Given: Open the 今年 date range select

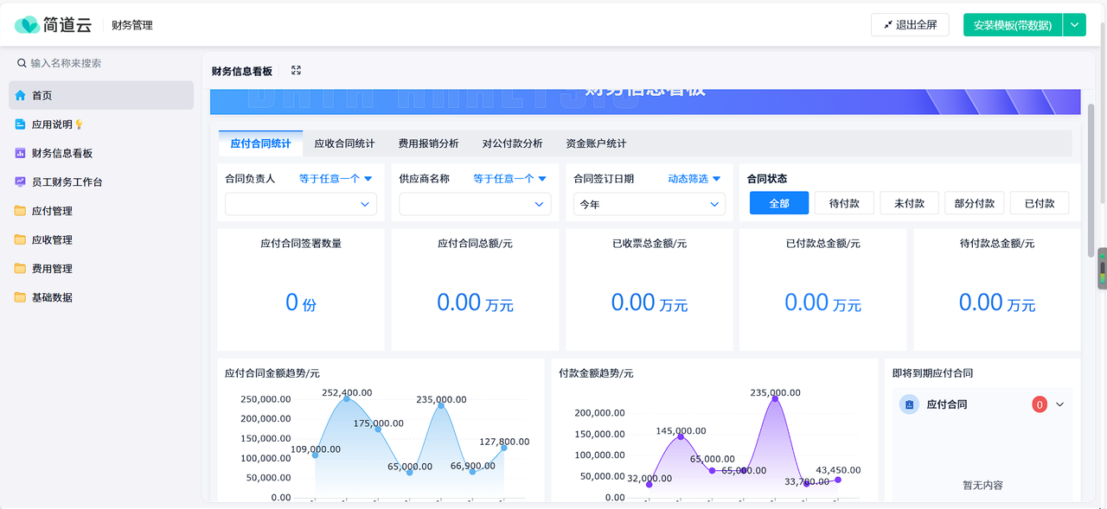Looking at the screenshot, I should [649, 204].
